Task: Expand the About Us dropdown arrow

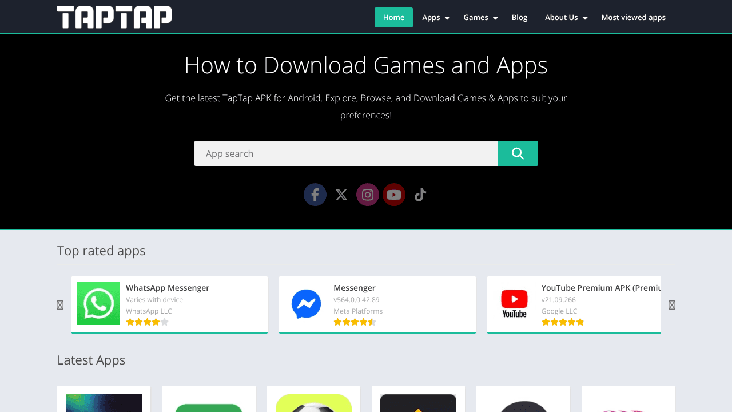Action: (x=585, y=18)
